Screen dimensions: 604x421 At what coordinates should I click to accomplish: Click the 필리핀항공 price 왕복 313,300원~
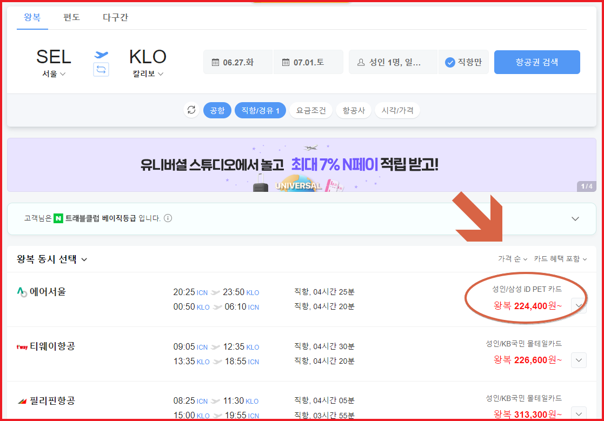click(528, 415)
